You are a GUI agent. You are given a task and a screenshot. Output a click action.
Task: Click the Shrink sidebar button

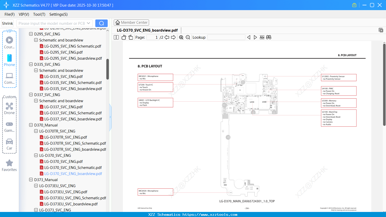tap(7, 23)
